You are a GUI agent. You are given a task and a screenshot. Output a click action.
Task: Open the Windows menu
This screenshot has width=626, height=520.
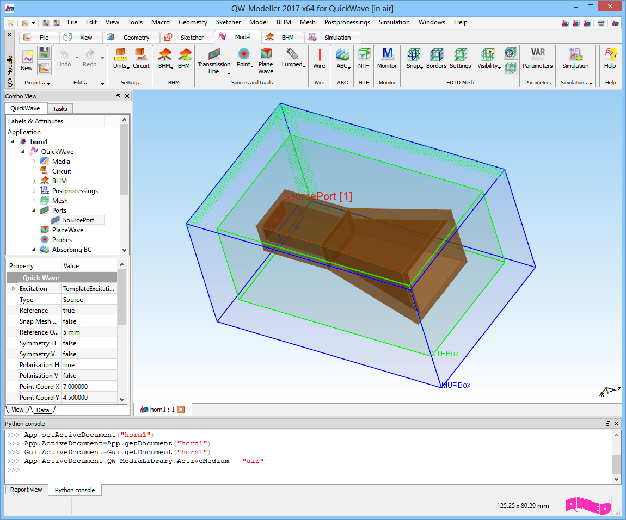pos(432,22)
